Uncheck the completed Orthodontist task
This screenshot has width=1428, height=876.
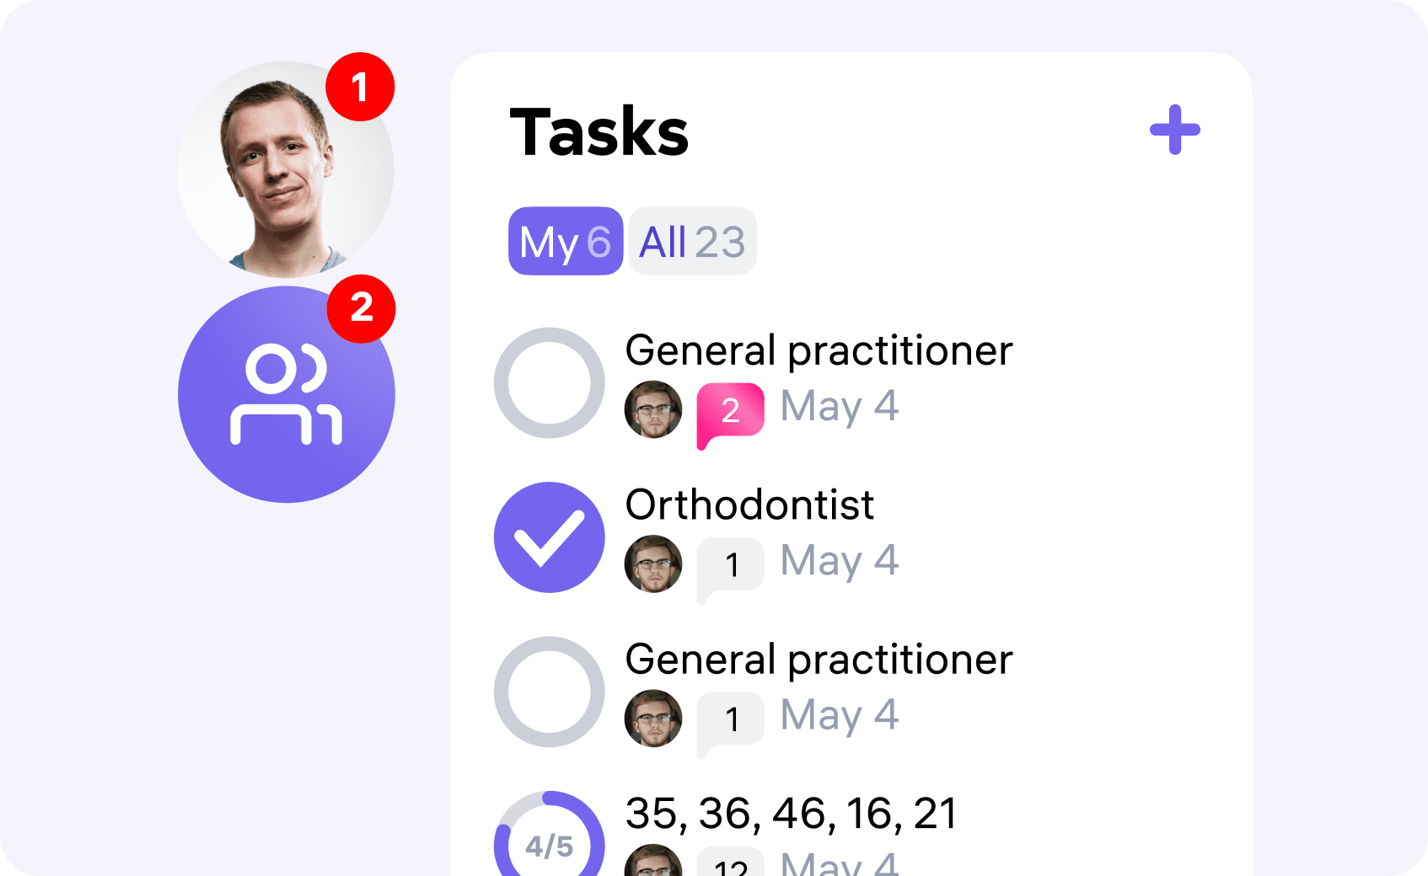coord(550,537)
